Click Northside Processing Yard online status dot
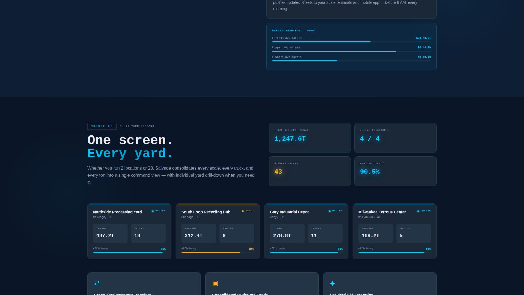Screen dimensions: 524x295 153,211
